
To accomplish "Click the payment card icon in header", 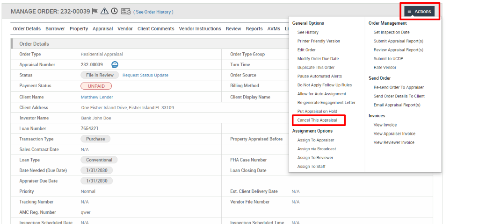I will click(x=126, y=12).
